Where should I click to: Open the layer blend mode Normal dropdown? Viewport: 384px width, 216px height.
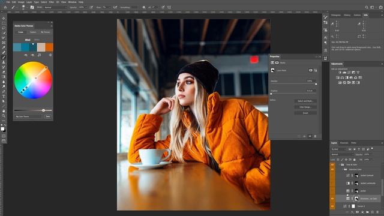342,155
